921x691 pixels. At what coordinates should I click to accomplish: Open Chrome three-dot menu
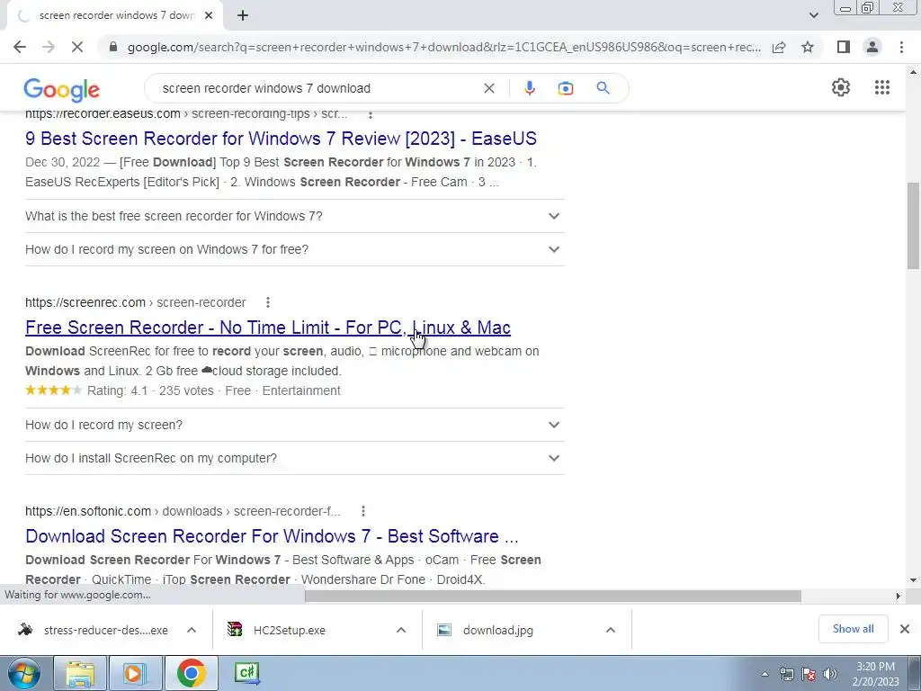pyautogui.click(x=901, y=47)
